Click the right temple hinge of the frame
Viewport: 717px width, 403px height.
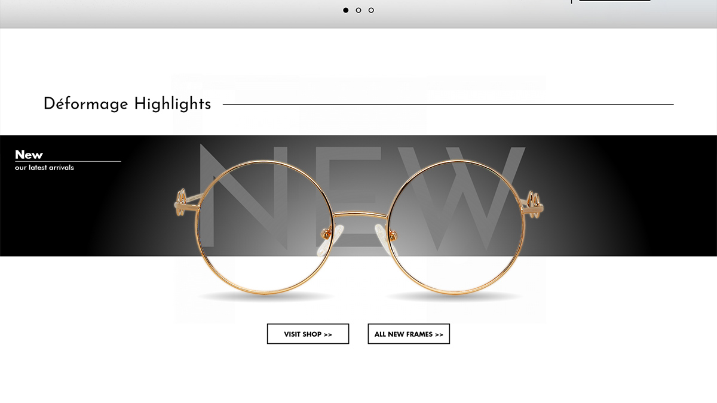[533, 202]
